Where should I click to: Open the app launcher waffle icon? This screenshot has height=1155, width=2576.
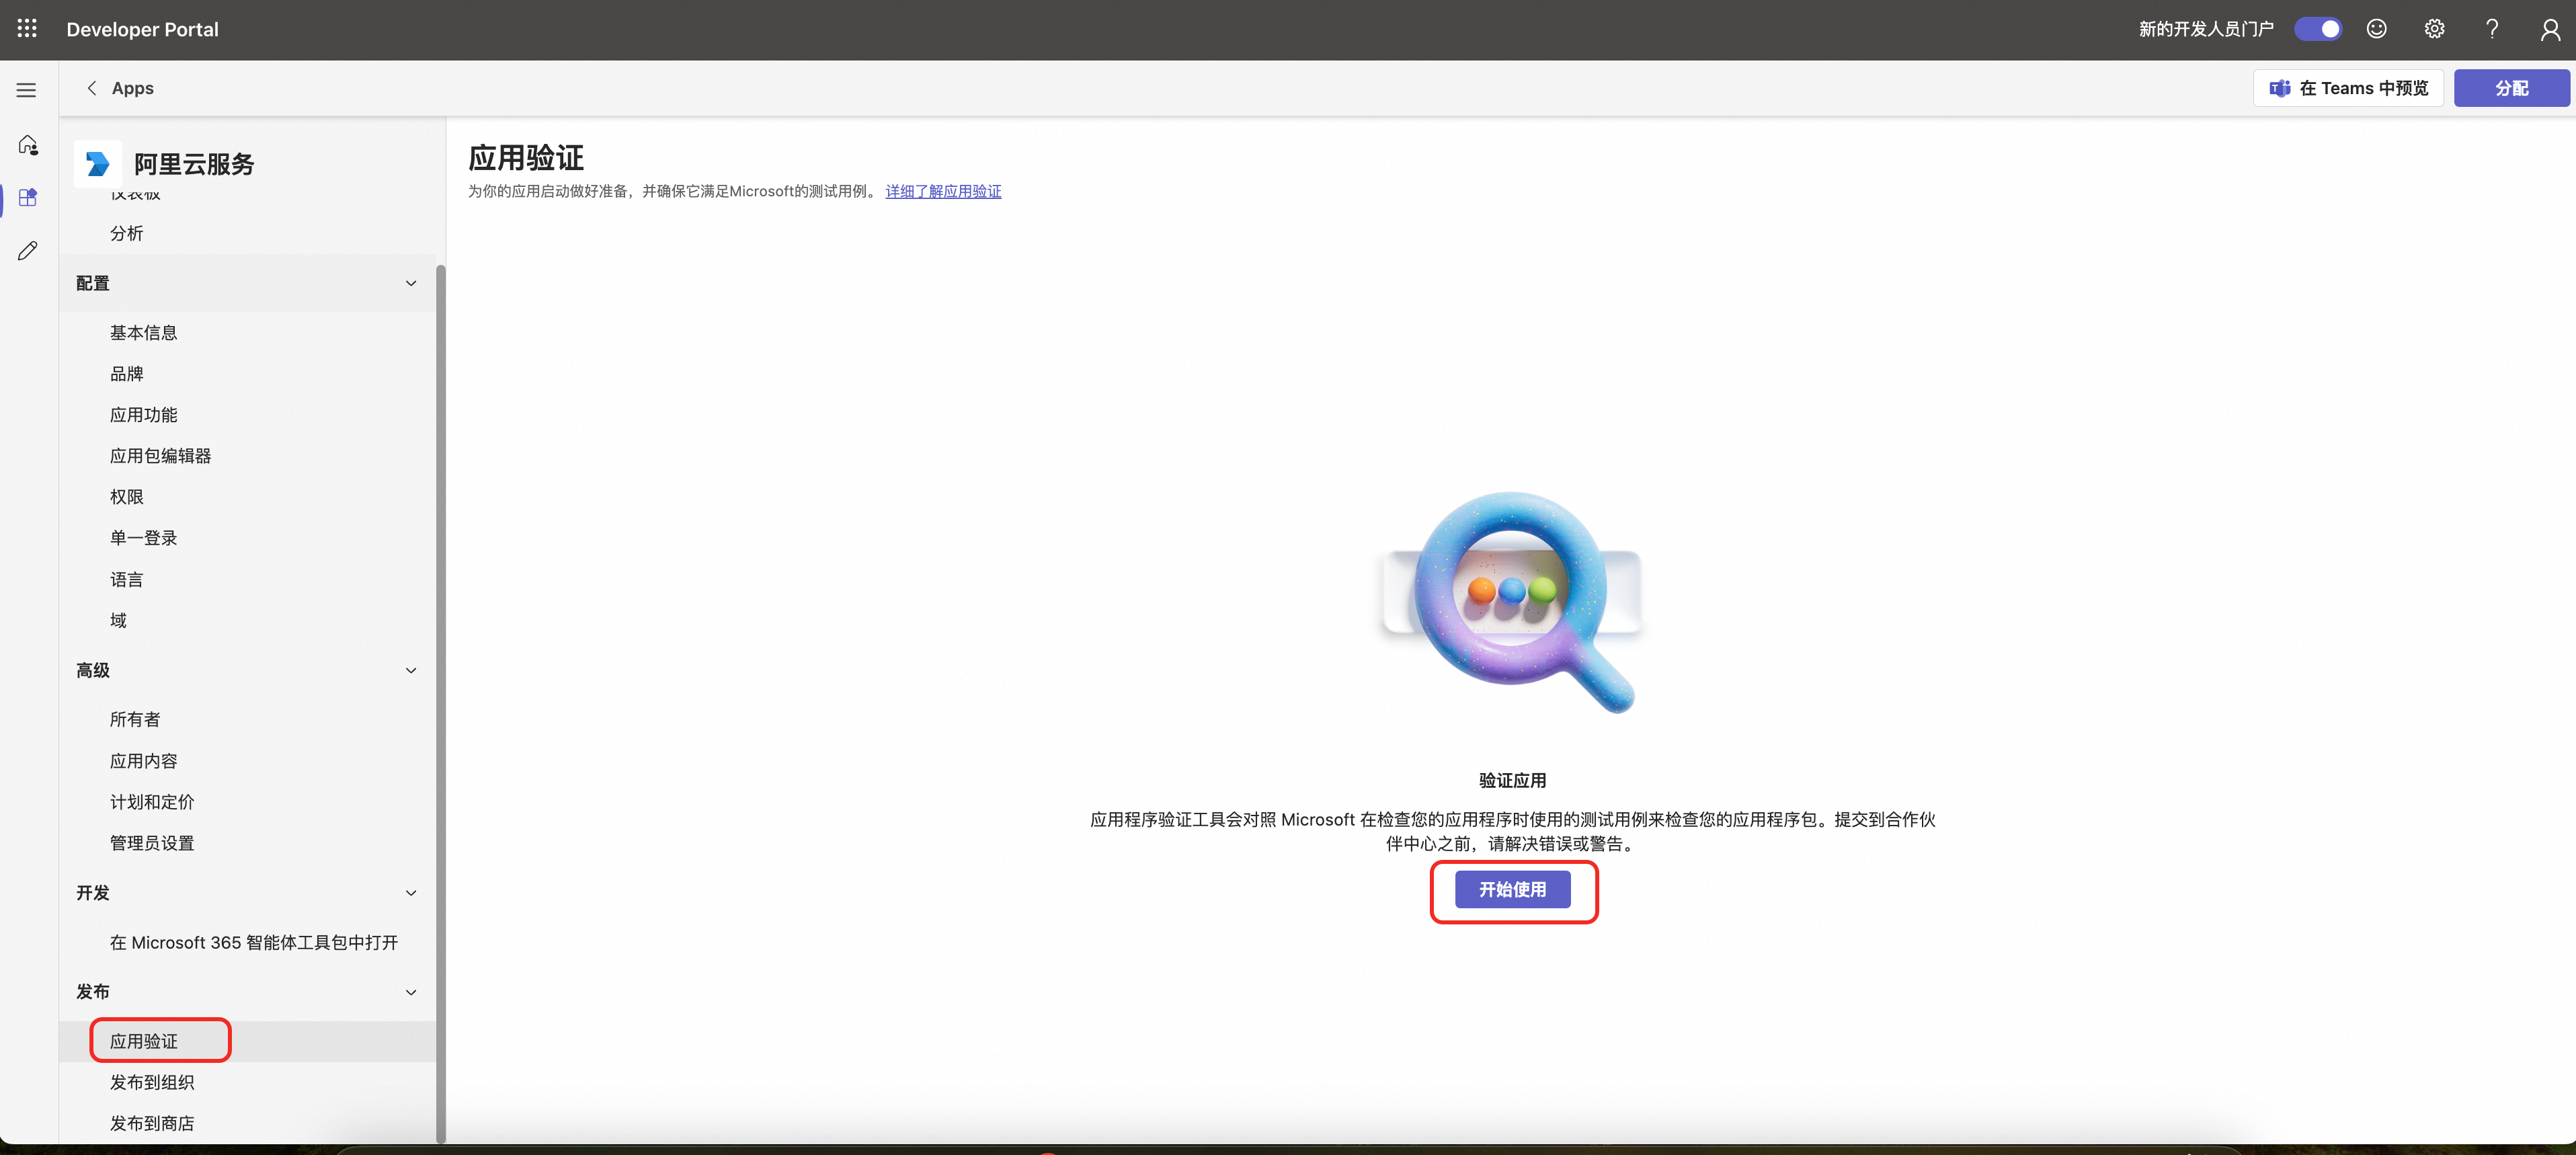click(x=27, y=29)
